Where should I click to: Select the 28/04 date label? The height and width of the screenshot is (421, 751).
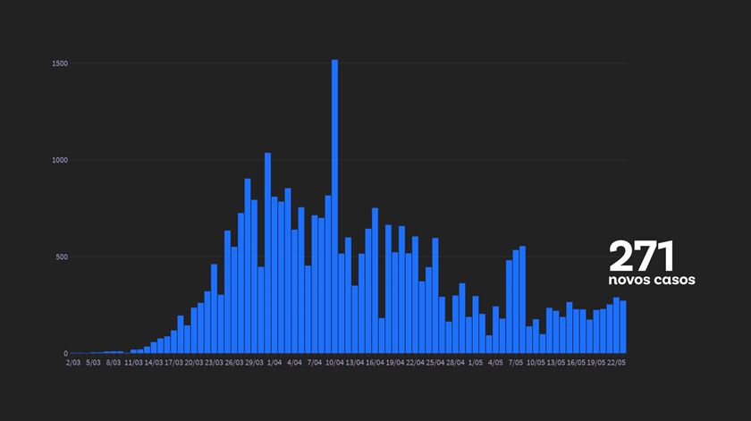455,363
